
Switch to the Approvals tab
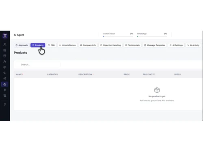[22, 45]
